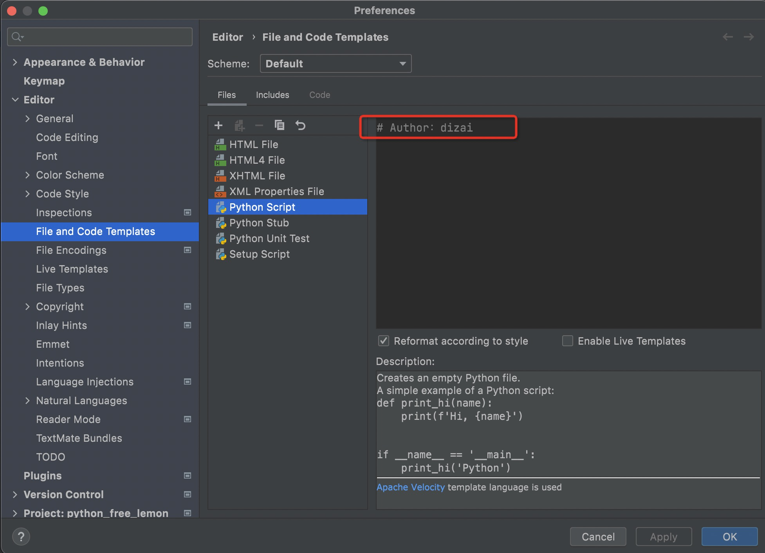Screen dimensions: 765x553
Task: Toggle Reformat according to style checkbox
Action: coord(383,340)
